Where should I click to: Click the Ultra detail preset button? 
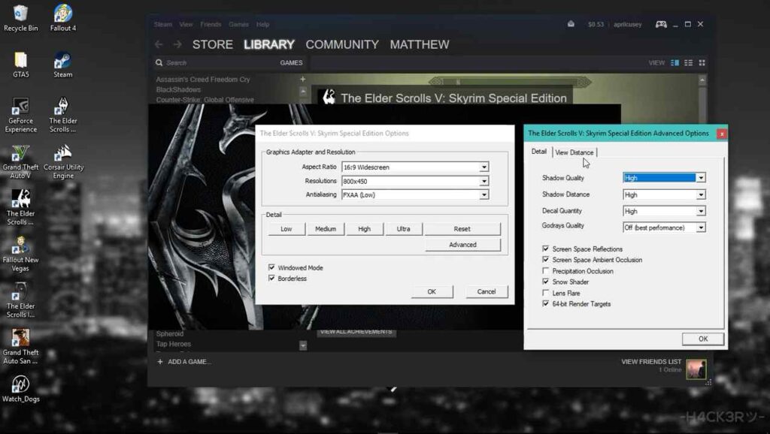click(403, 229)
